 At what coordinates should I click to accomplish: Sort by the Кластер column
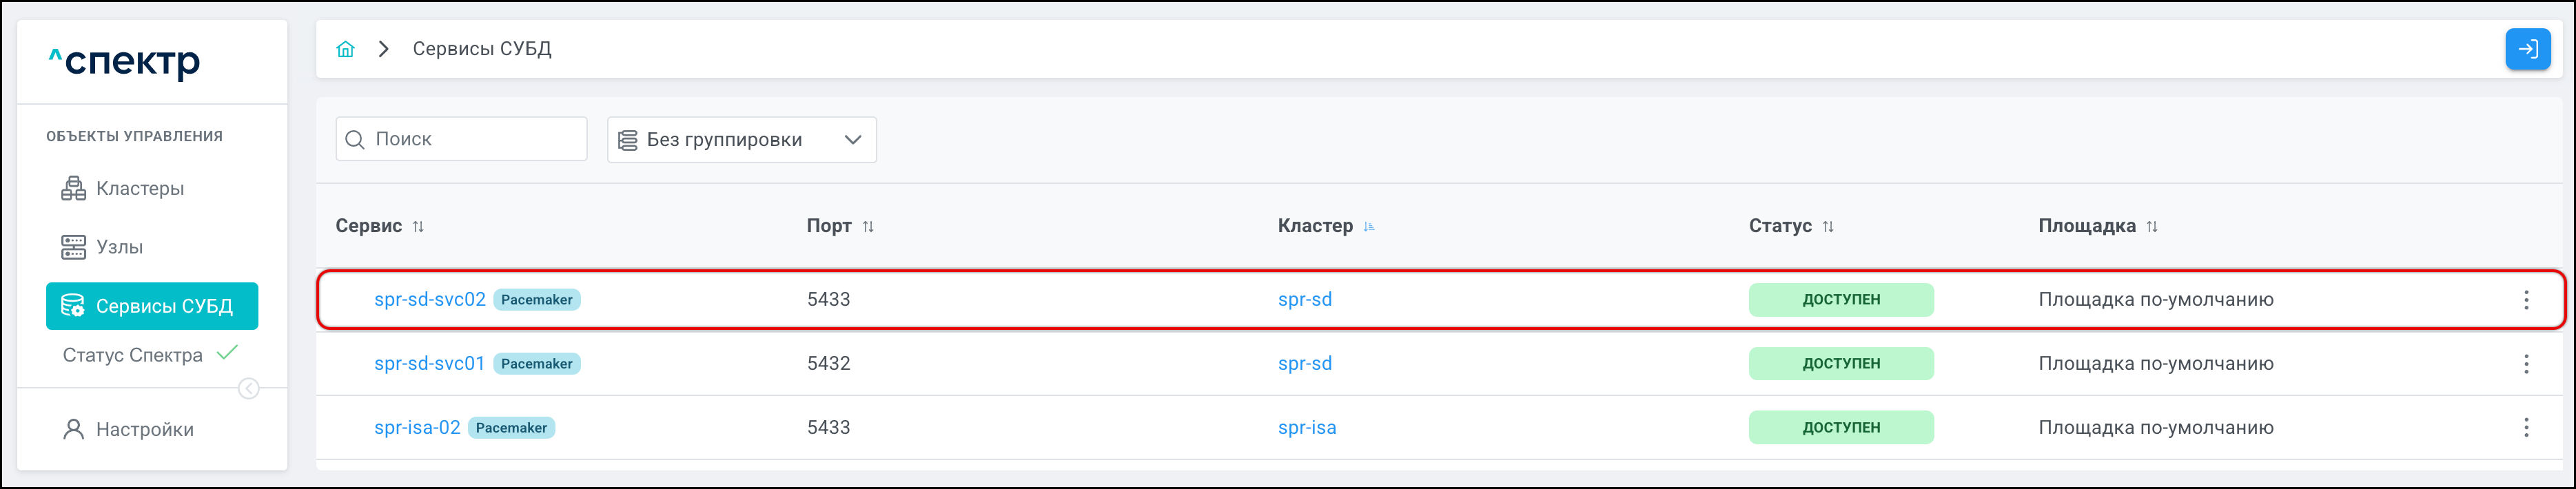tap(1369, 227)
